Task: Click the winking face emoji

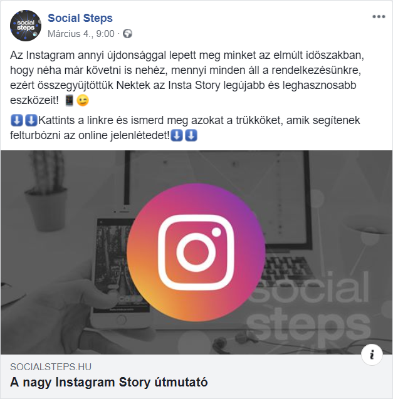Action: click(82, 101)
